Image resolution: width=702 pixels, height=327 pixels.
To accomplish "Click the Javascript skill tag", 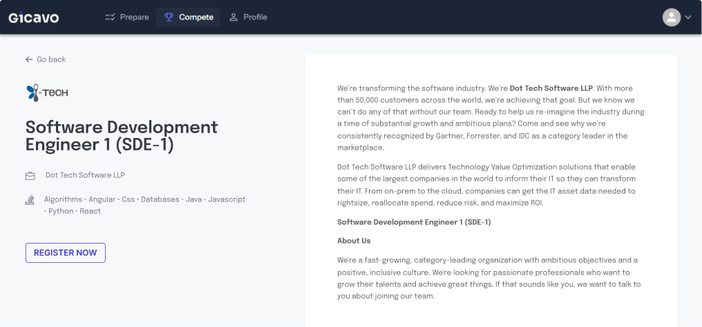I will [227, 199].
